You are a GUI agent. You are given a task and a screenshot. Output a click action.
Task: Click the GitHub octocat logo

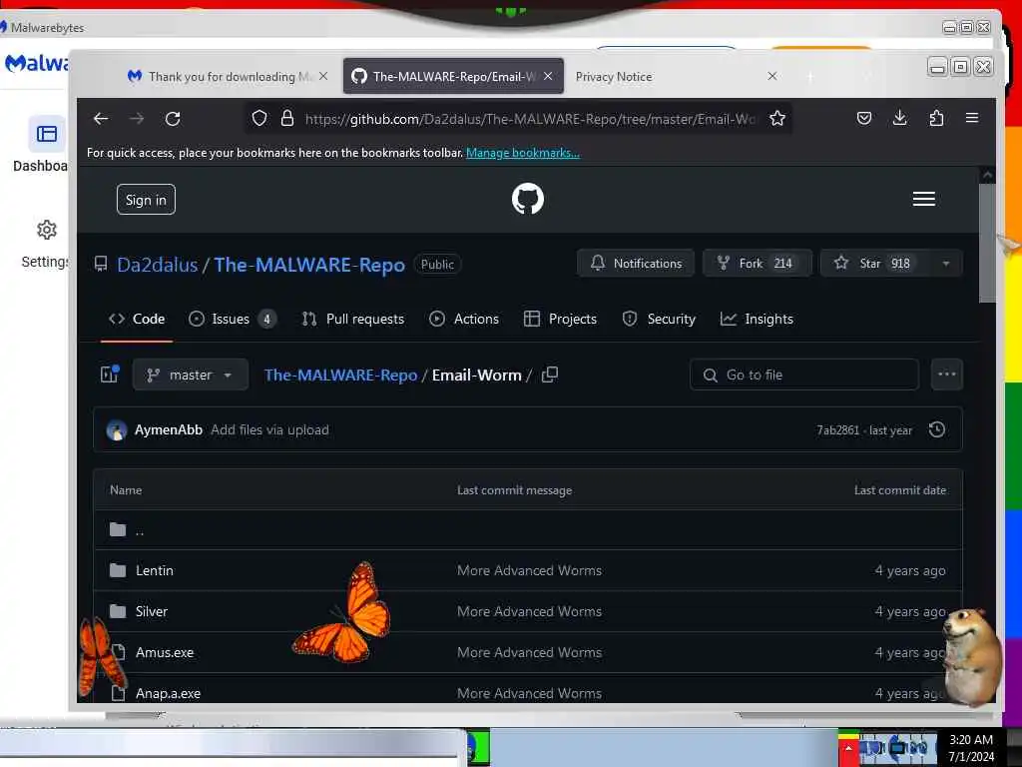tap(528, 199)
